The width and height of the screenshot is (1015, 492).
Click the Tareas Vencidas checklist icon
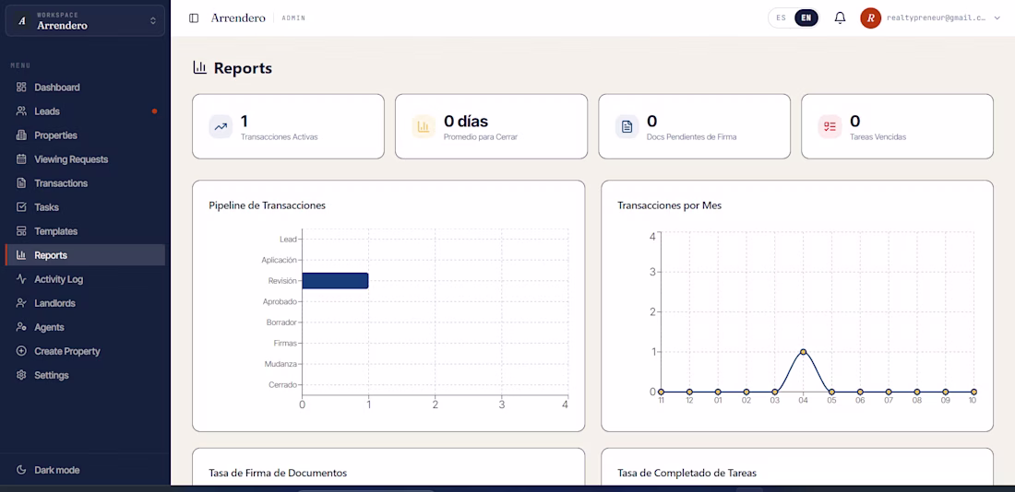tap(830, 127)
